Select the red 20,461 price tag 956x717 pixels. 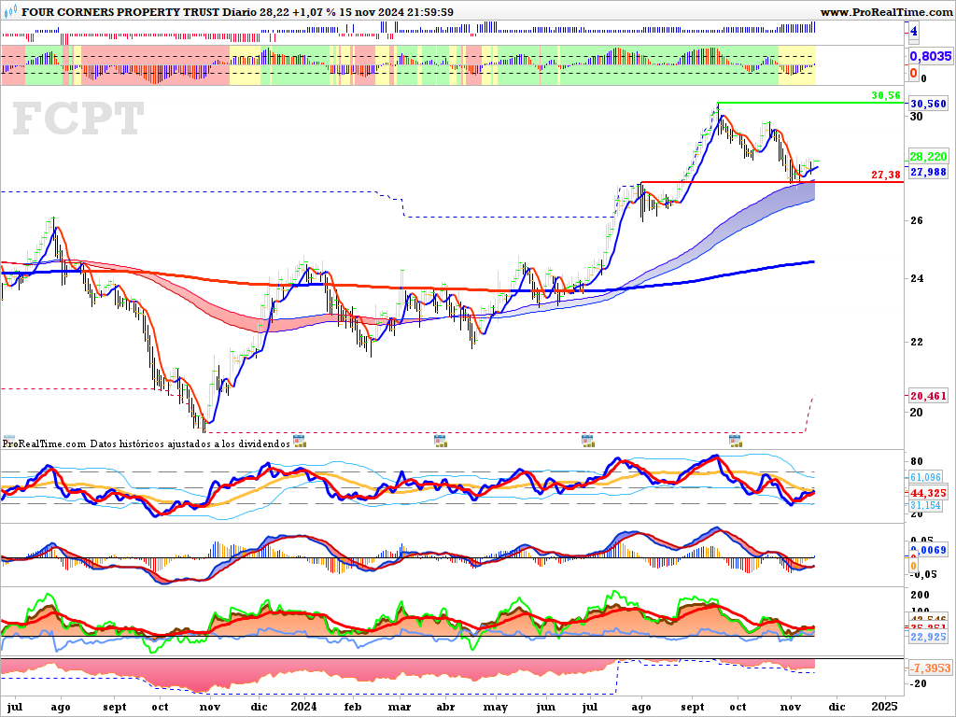(929, 396)
